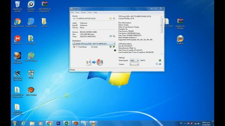Select the ImgBurn by Romare archive icon
This screenshot has height=126, width=225.
(x=180, y=23)
